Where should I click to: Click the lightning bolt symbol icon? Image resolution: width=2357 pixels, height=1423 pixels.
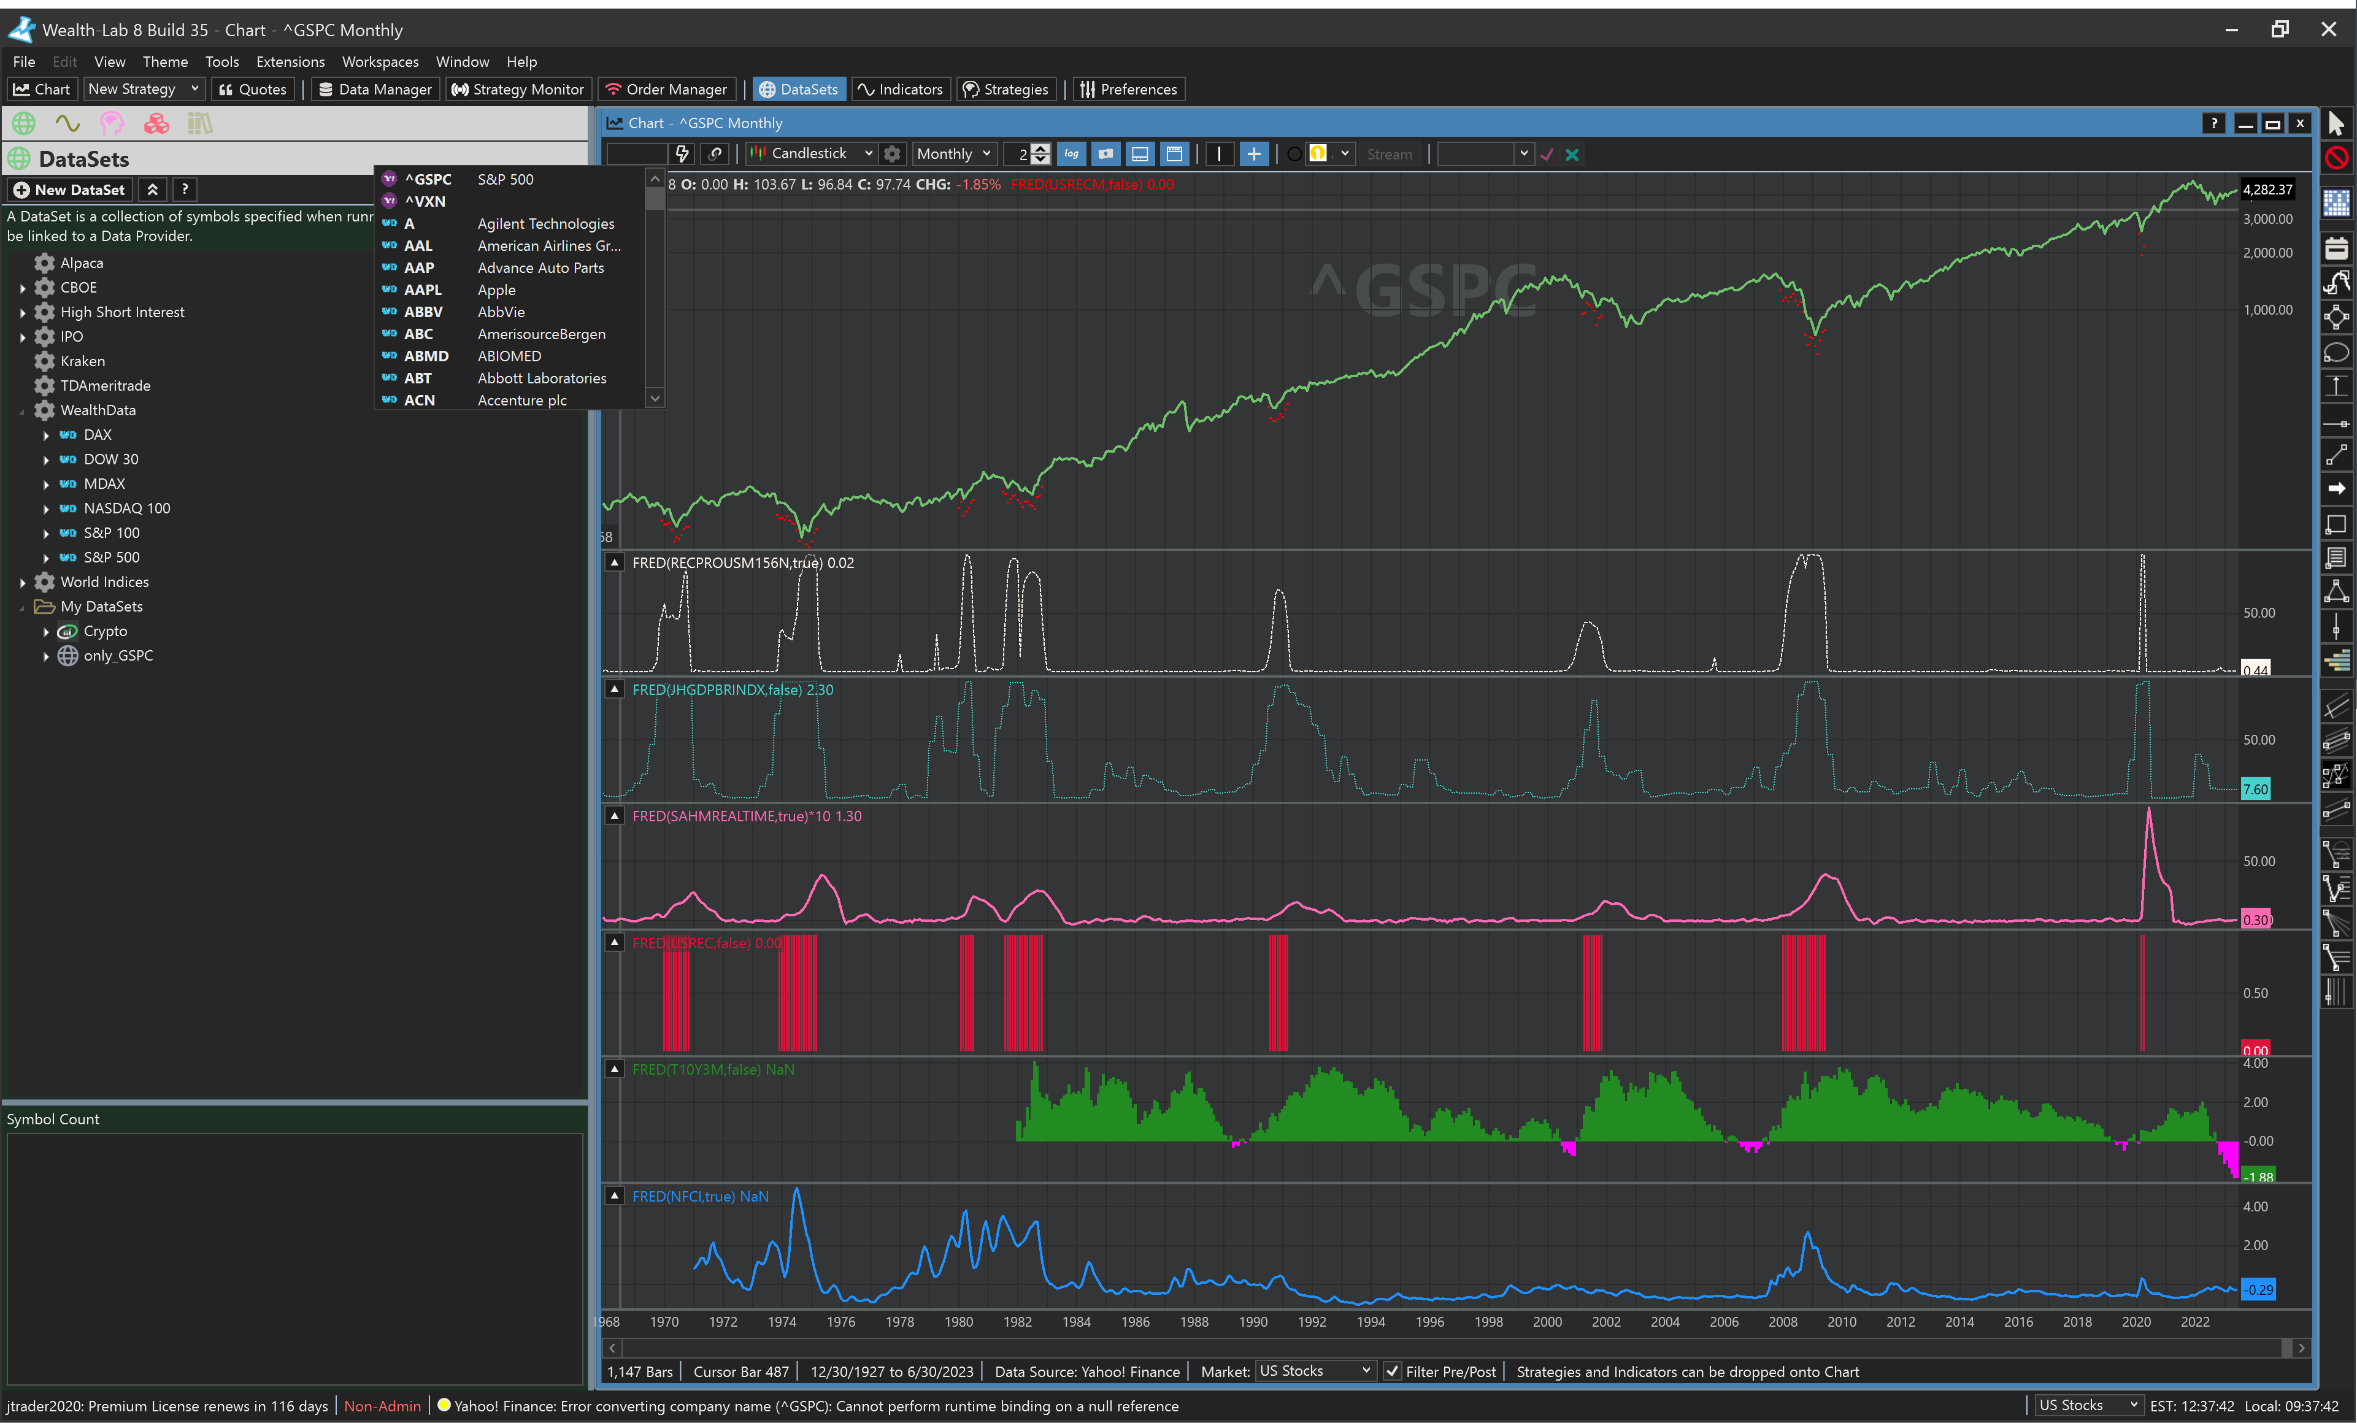682,154
